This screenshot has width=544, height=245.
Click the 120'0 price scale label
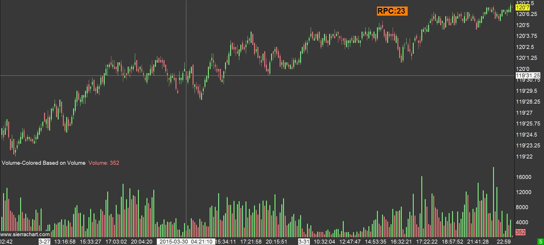pos(523,69)
